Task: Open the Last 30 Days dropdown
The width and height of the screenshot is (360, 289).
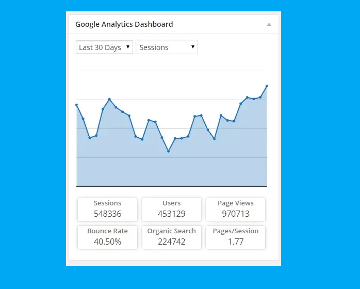Action: tap(104, 47)
